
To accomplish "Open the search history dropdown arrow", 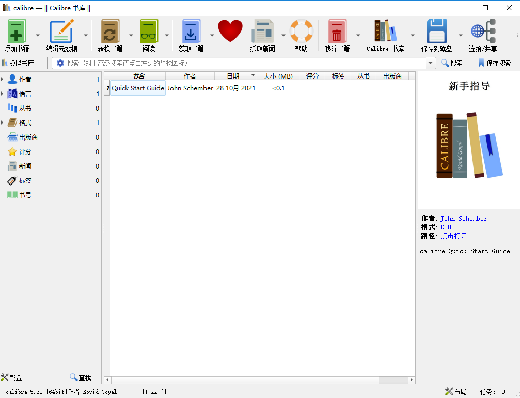I will point(431,63).
